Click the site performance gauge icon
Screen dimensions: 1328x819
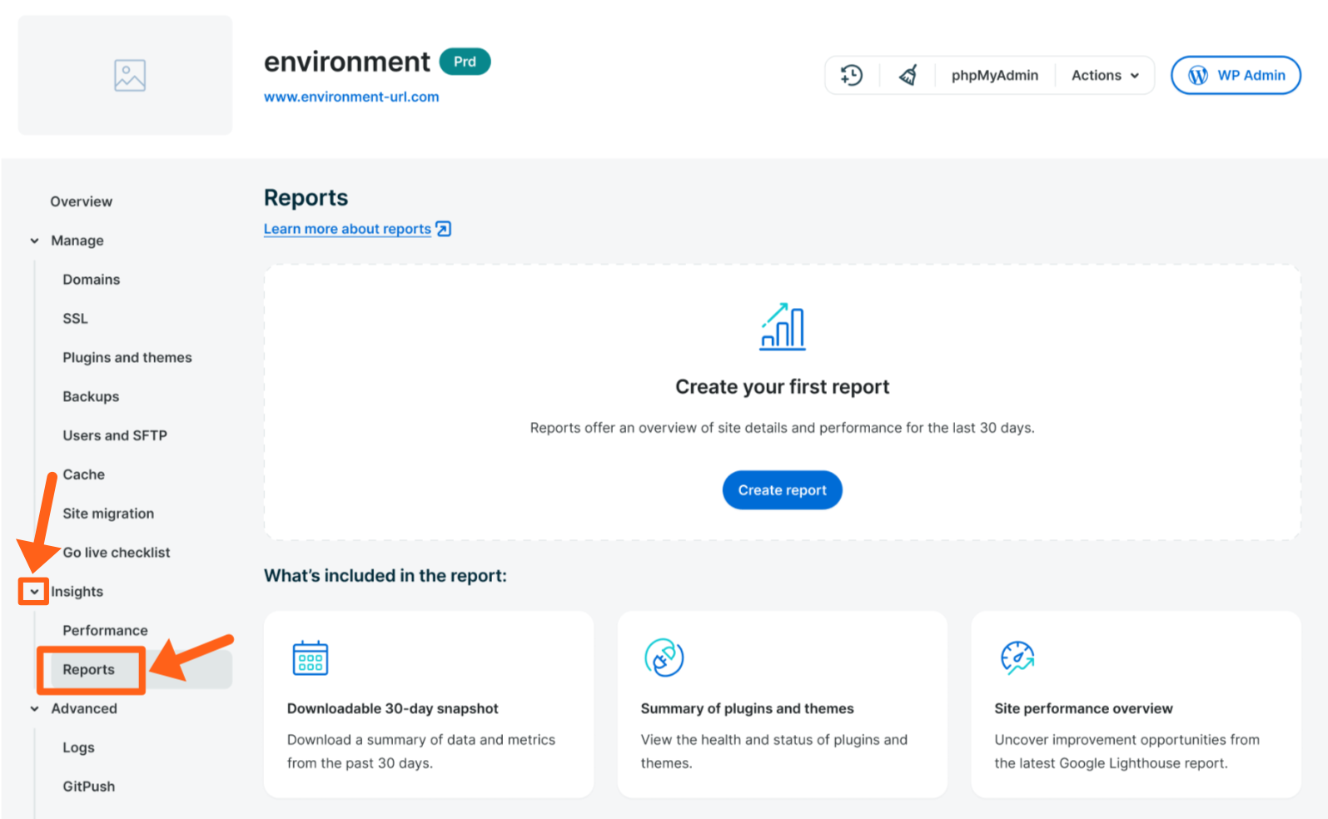coord(1017,658)
